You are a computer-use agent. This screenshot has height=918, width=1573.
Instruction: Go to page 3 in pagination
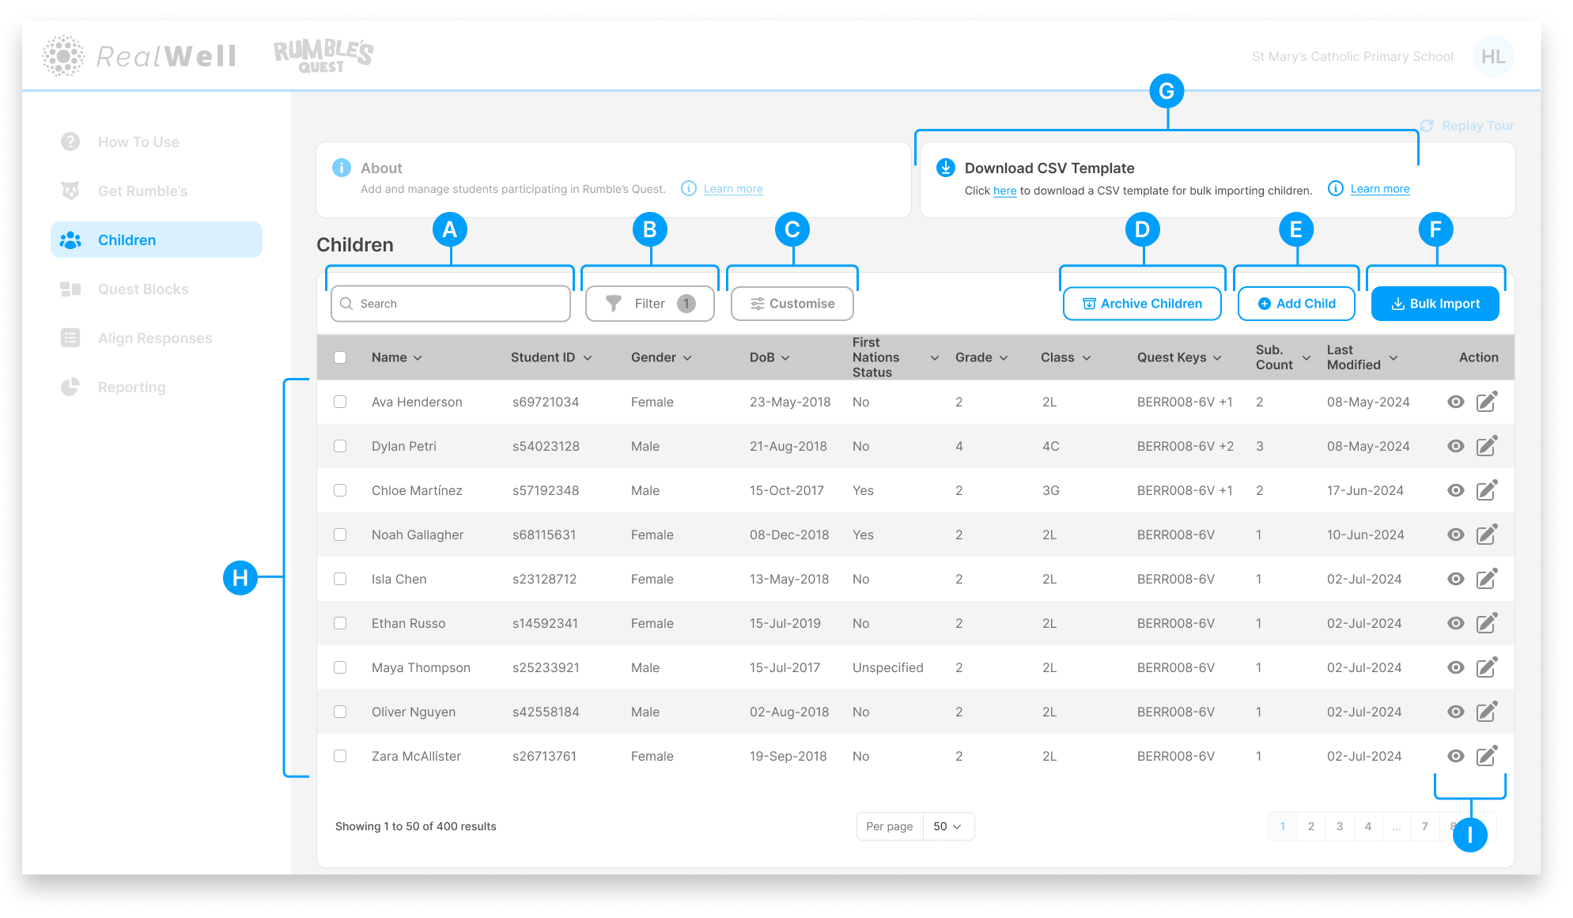[1340, 826]
